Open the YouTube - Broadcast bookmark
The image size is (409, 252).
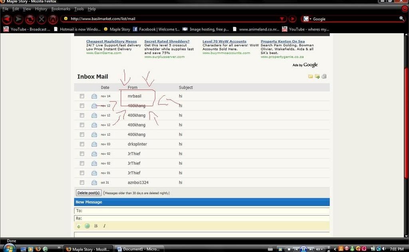(27, 29)
